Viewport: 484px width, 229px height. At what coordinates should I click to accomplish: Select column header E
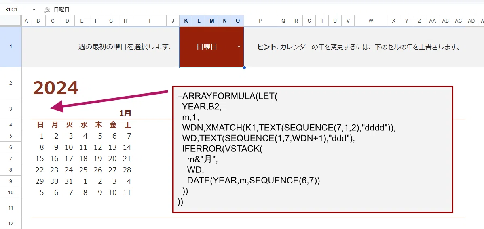(x=82, y=21)
